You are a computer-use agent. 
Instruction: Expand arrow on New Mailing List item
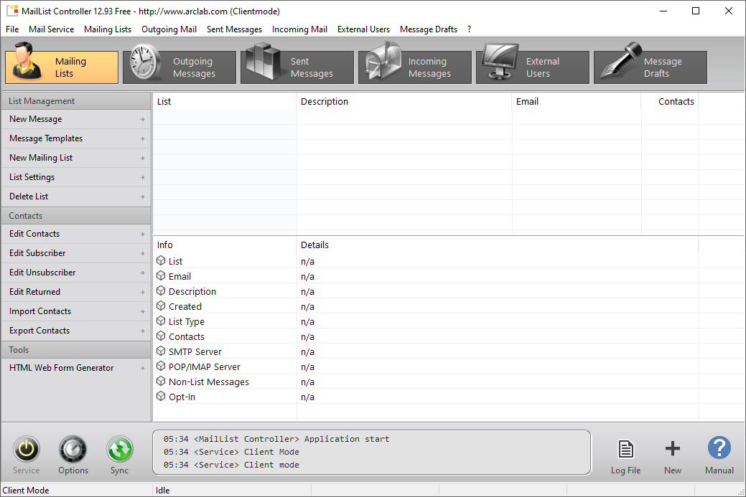[142, 158]
